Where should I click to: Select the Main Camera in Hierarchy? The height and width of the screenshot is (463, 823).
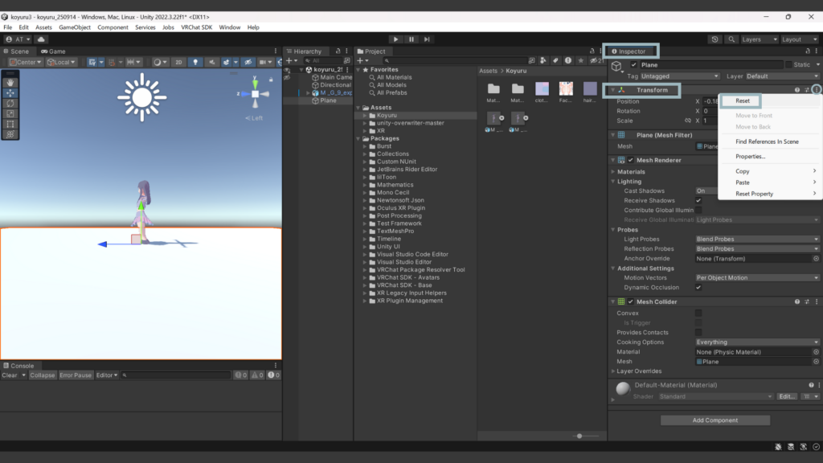(336, 77)
